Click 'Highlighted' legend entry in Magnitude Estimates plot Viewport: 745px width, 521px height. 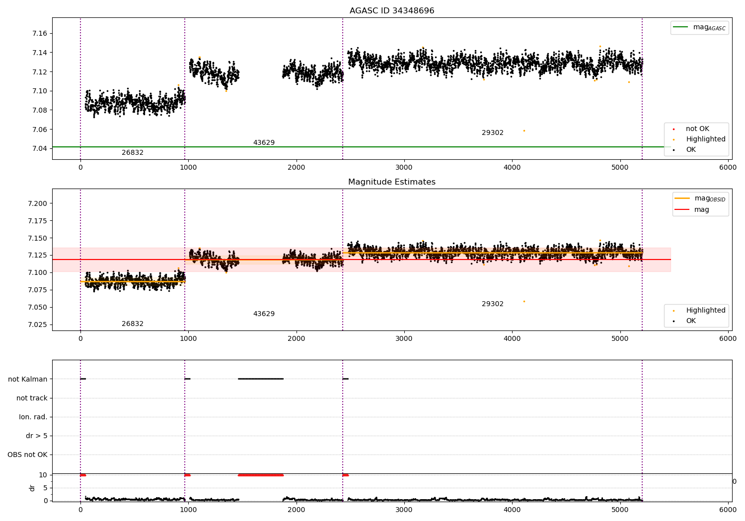(x=705, y=311)
